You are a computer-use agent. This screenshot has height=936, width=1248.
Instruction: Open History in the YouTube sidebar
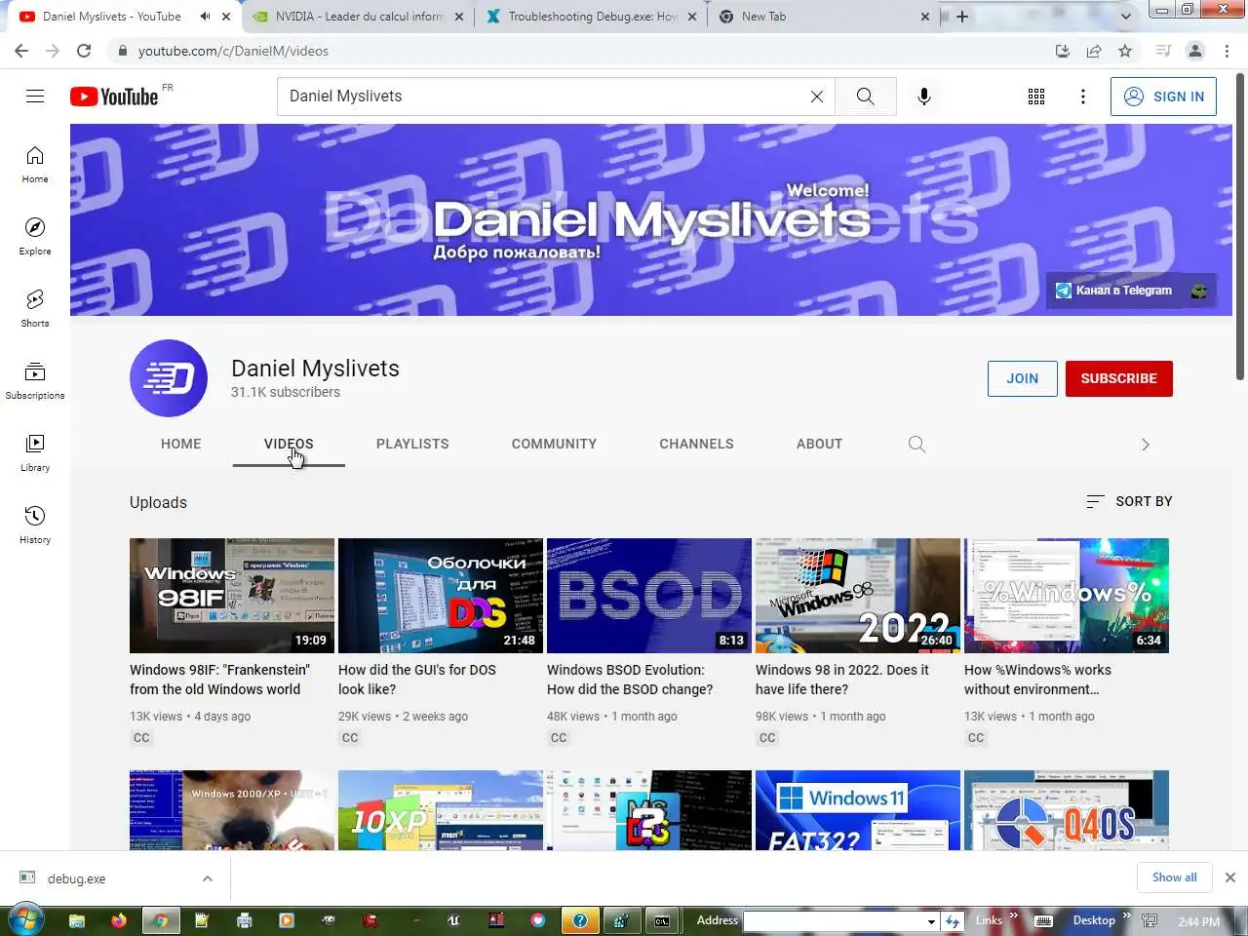(35, 526)
